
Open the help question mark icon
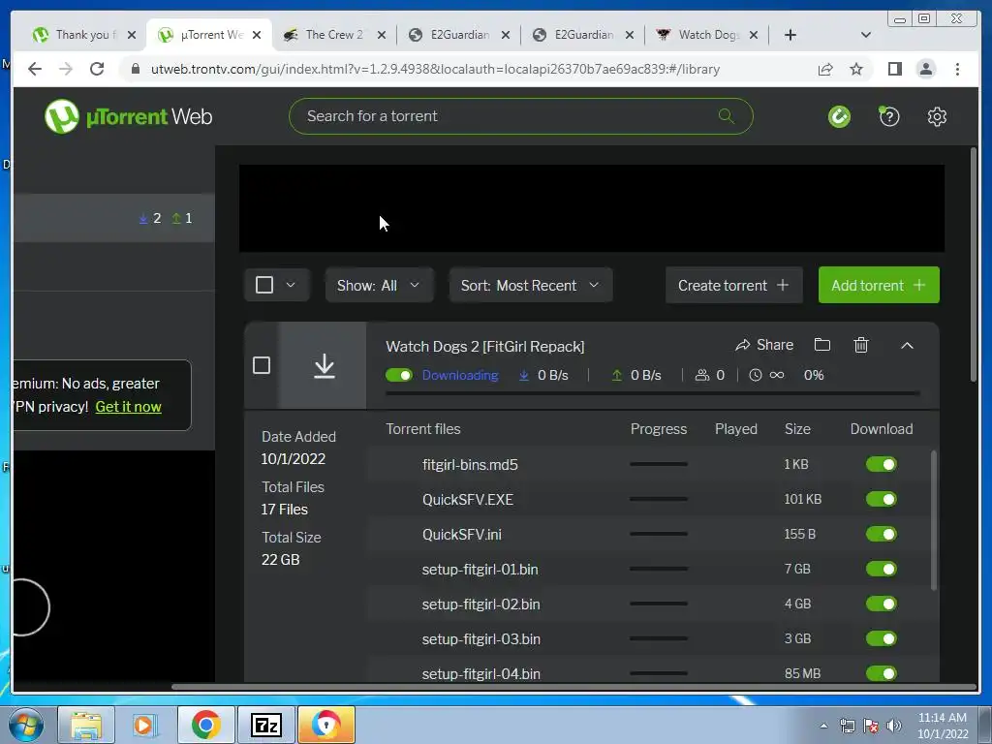(x=889, y=116)
